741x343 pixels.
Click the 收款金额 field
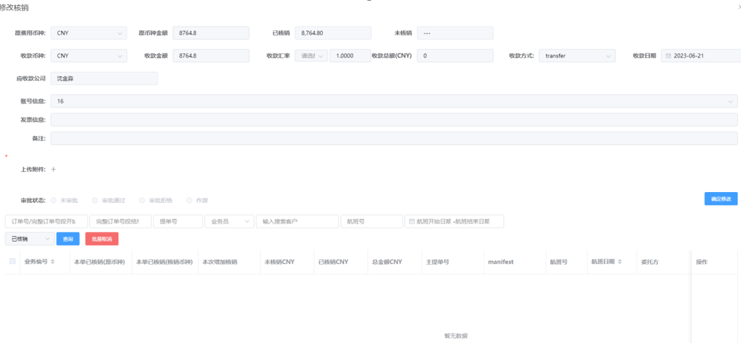tap(211, 56)
